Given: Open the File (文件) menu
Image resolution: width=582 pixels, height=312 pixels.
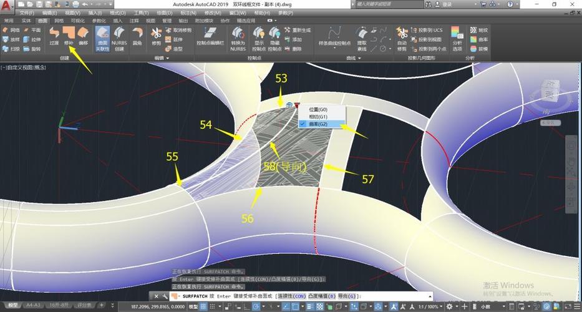Looking at the screenshot, I should pos(27,13).
